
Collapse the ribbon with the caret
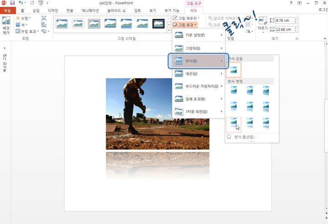(x=325, y=39)
